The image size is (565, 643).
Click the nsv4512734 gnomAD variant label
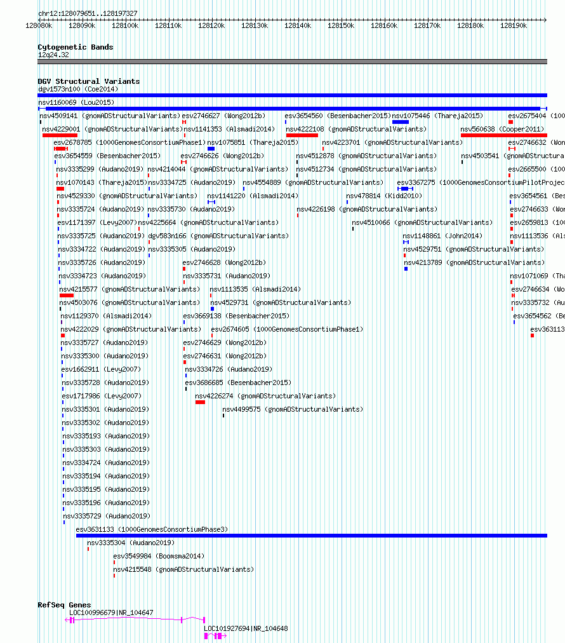366,170
